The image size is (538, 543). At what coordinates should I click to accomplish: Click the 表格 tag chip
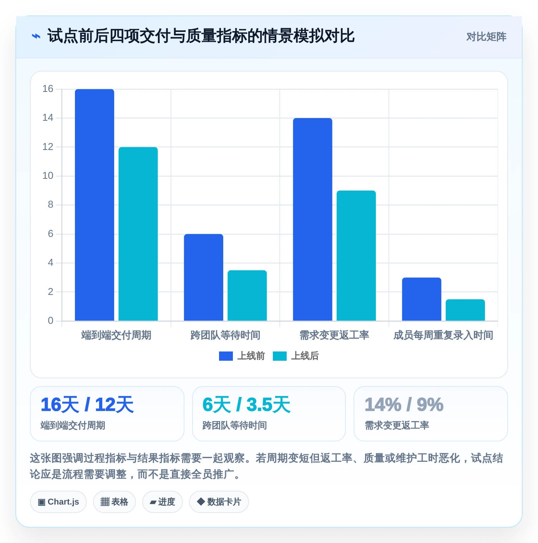pyautogui.click(x=115, y=502)
